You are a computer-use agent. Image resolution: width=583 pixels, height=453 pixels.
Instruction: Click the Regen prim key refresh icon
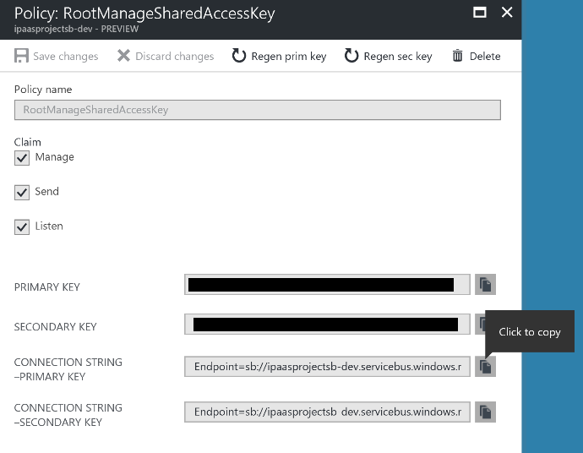click(x=239, y=56)
